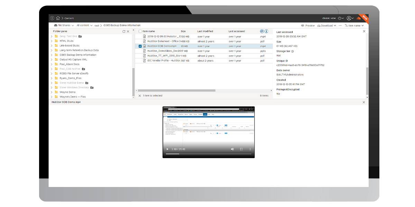Uncheck the HubStor ODB Demo.mp4 checkbox

point(140,46)
